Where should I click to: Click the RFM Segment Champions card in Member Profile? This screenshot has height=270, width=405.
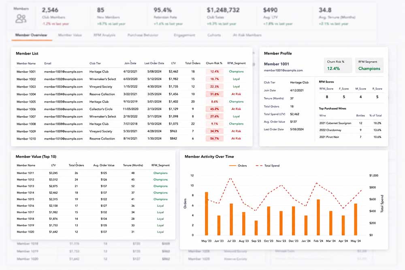369,65
